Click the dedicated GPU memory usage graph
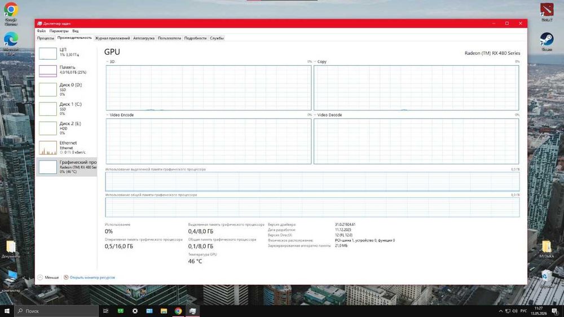This screenshot has height=317, width=564. point(312,181)
